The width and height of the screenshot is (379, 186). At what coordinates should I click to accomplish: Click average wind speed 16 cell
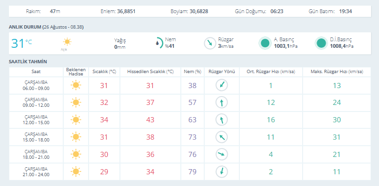point(271,120)
